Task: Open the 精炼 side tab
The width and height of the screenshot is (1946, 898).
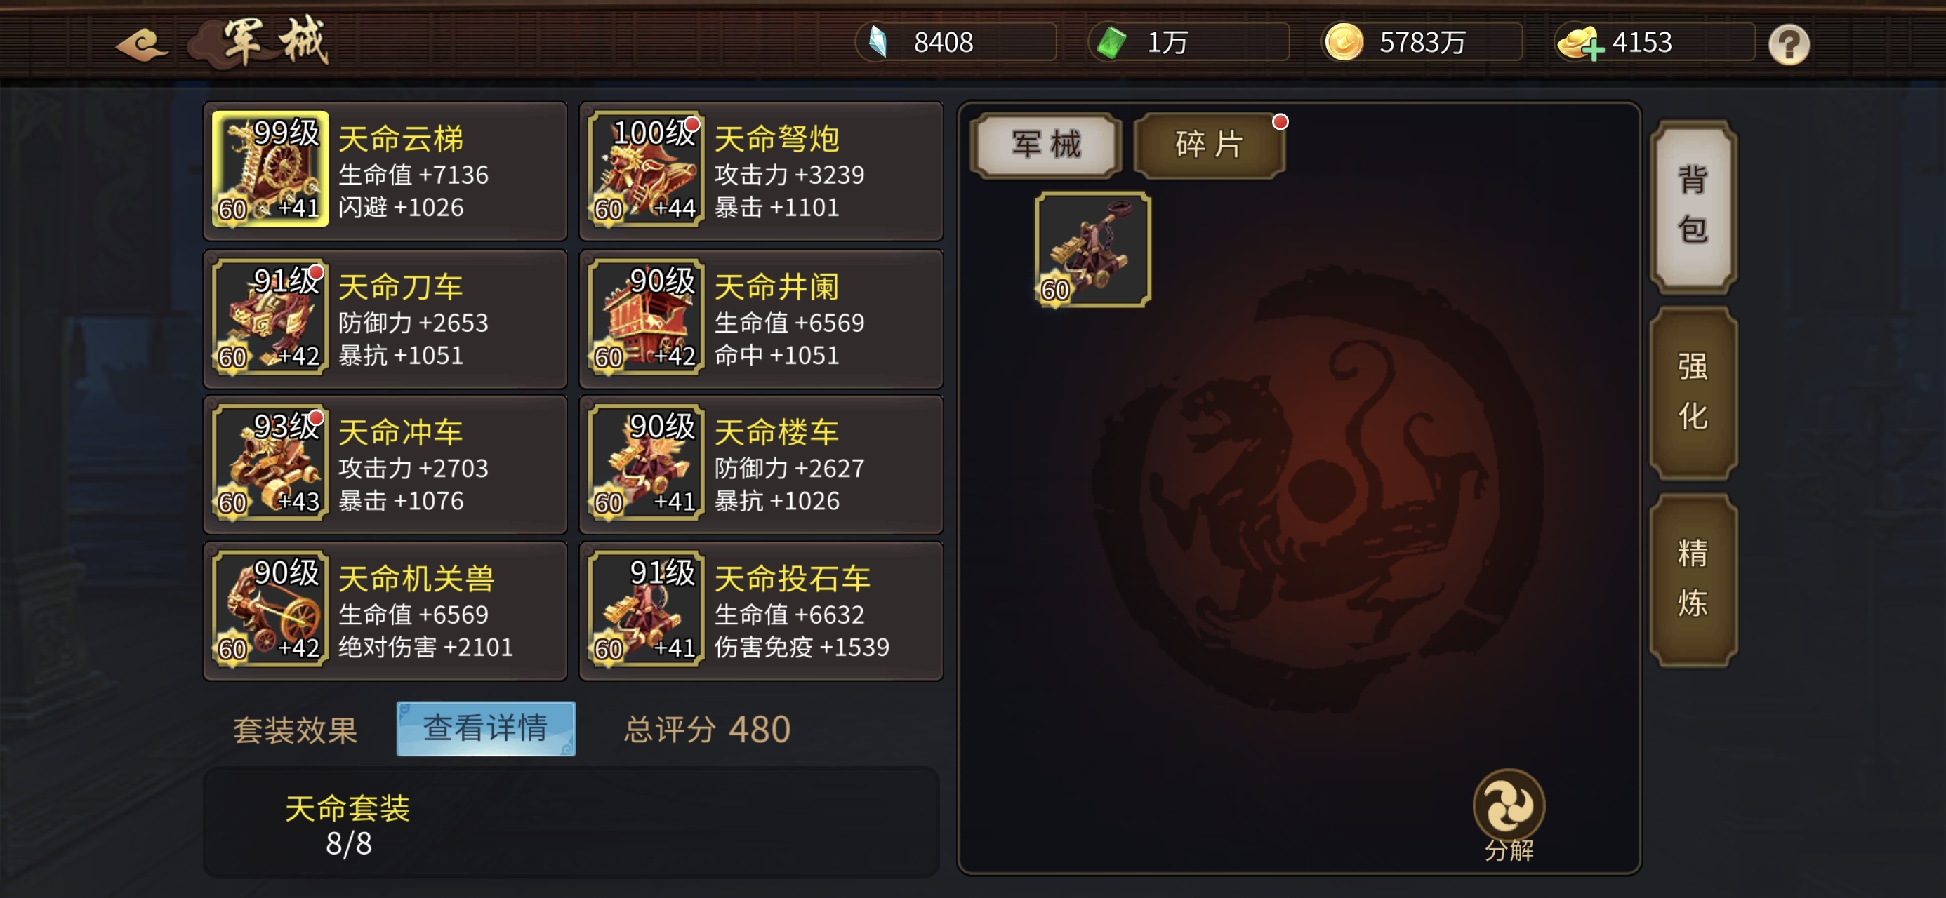Action: (1693, 579)
